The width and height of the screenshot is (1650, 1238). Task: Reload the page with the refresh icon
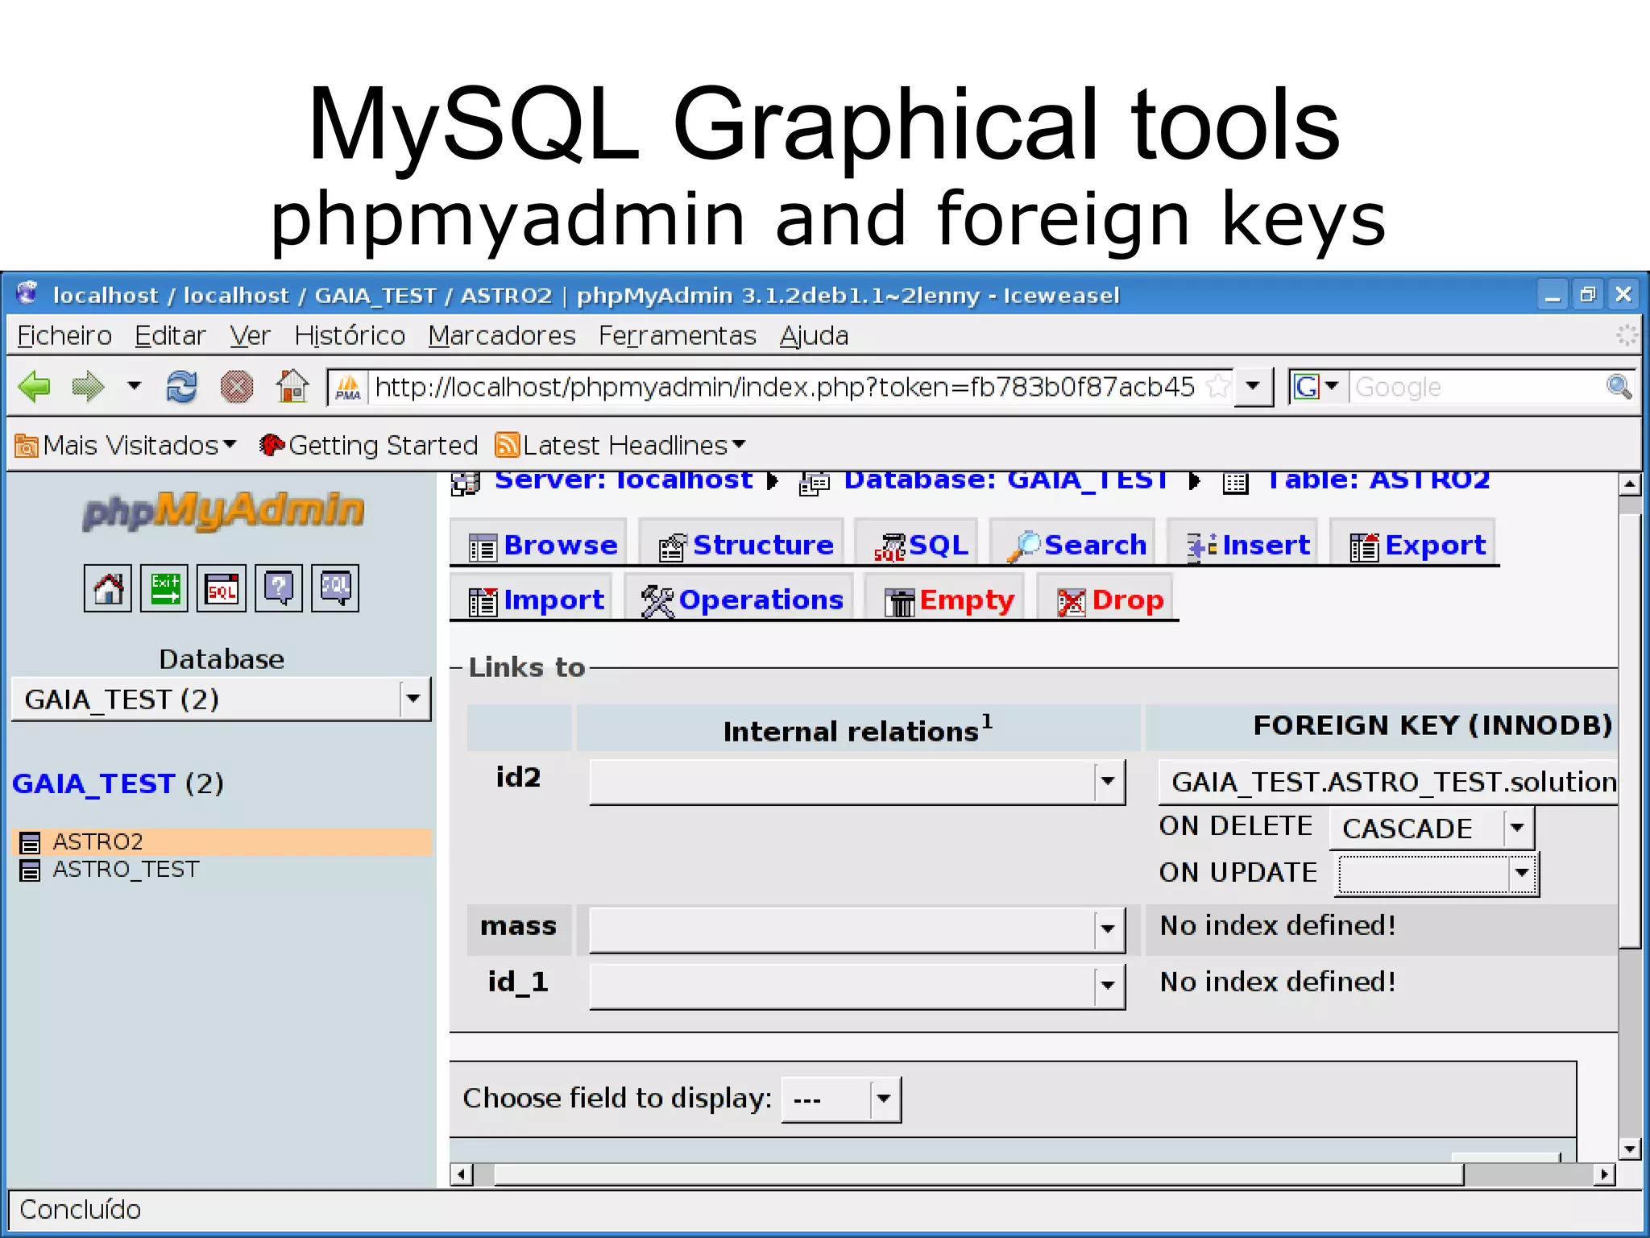pos(181,387)
